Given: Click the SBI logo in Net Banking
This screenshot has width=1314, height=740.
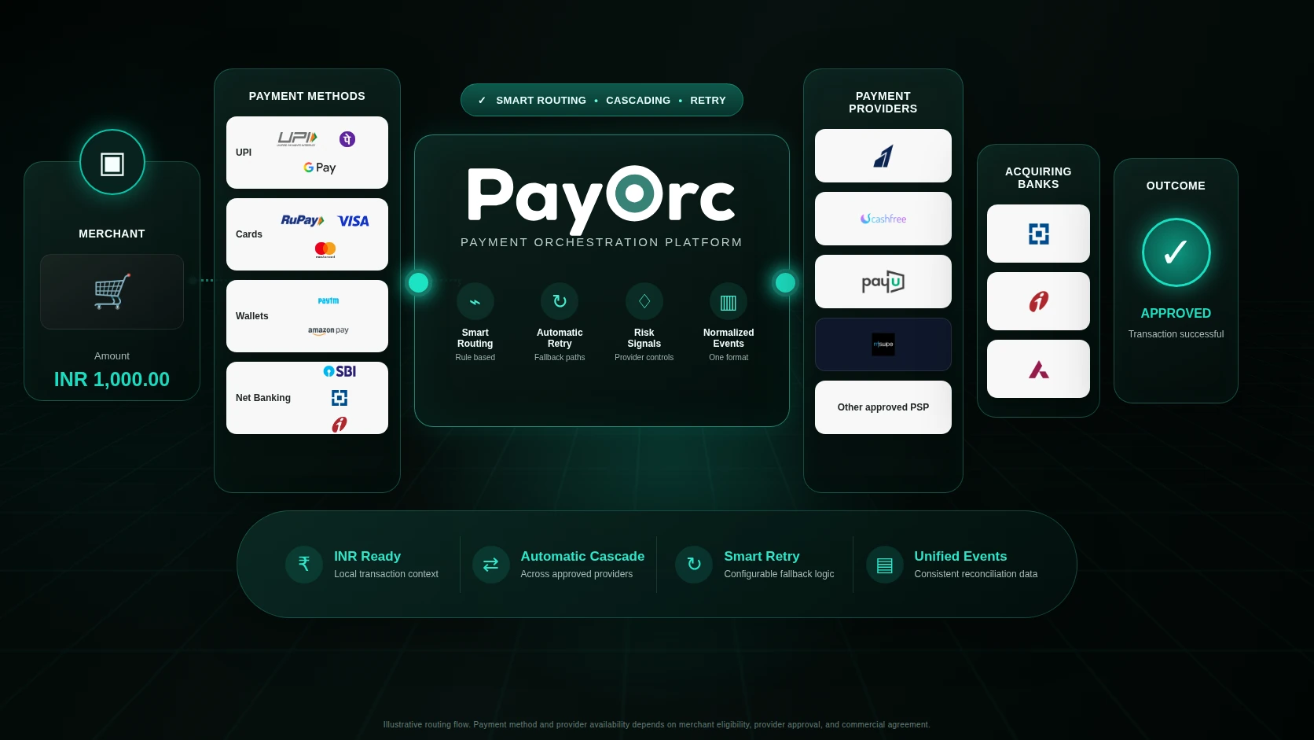Looking at the screenshot, I should point(340,371).
